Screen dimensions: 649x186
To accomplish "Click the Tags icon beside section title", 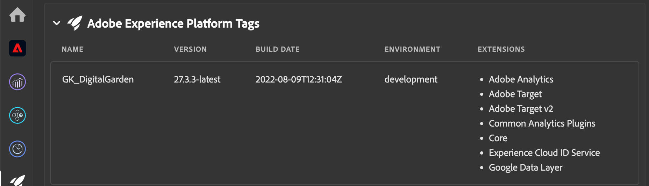I will (x=75, y=23).
